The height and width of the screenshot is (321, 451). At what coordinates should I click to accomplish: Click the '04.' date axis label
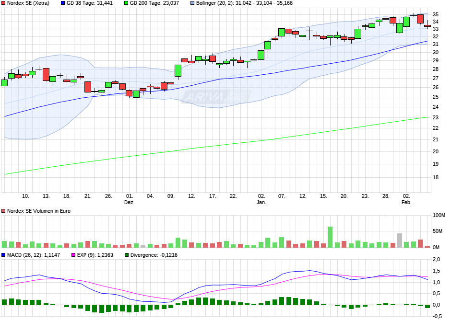(x=150, y=196)
